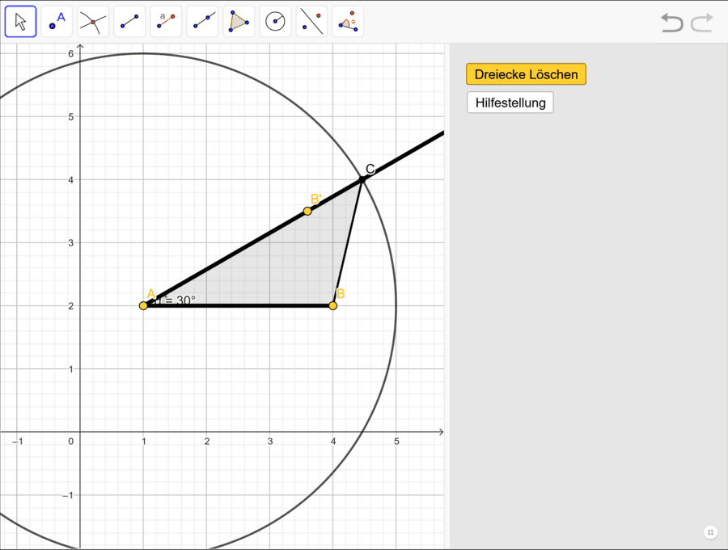Select the Move arrow tool
The image size is (728, 550).
(x=21, y=22)
